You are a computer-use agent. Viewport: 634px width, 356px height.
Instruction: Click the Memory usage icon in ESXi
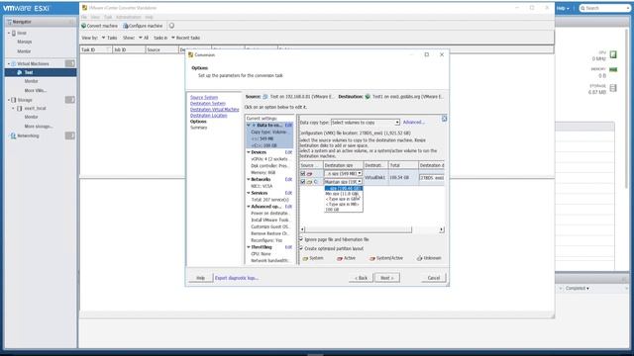pos(613,70)
